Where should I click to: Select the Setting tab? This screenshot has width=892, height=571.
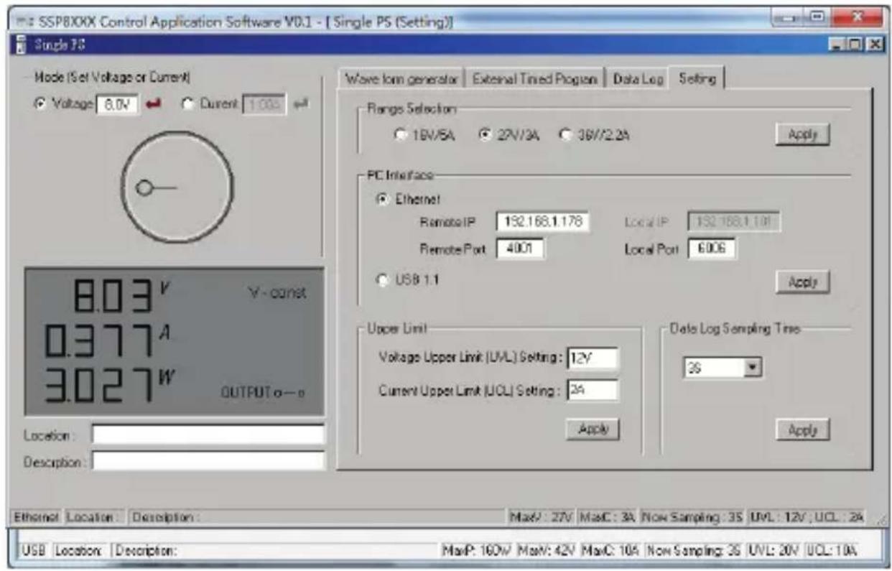[x=697, y=78]
